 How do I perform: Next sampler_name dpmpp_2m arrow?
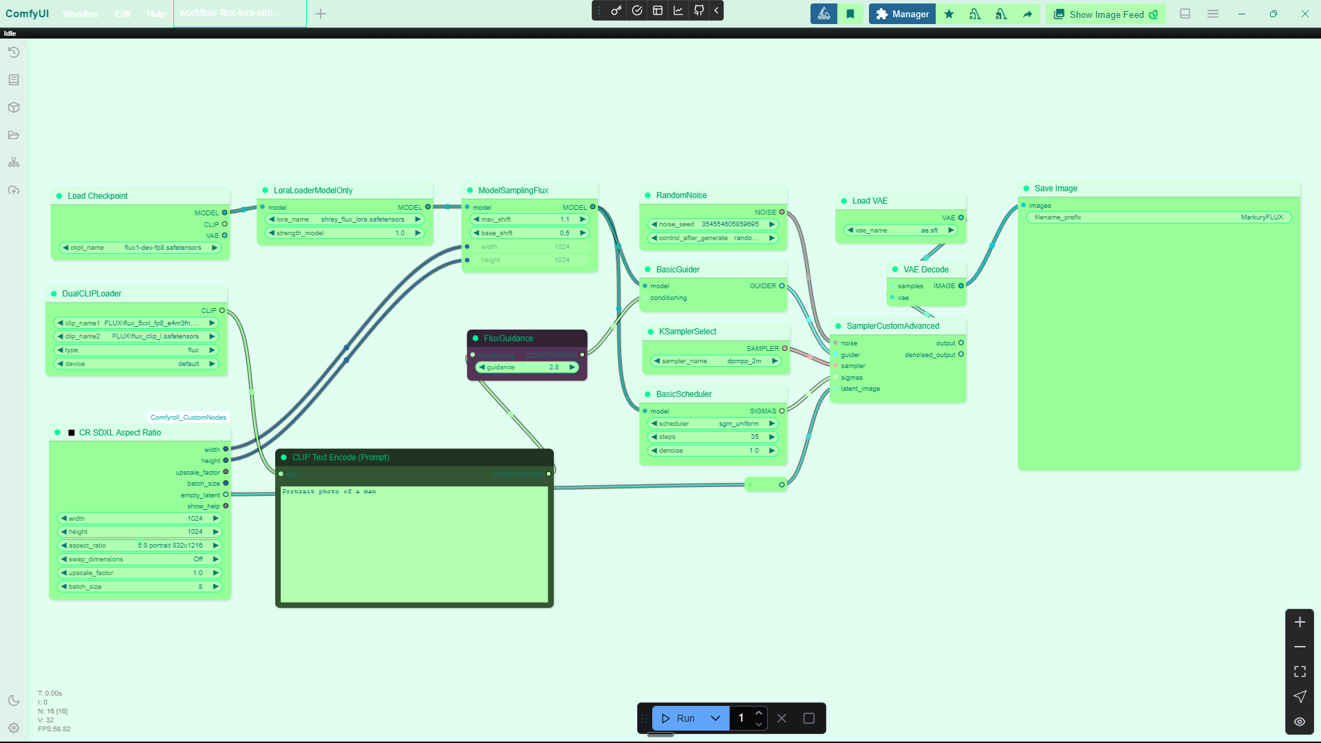(775, 361)
